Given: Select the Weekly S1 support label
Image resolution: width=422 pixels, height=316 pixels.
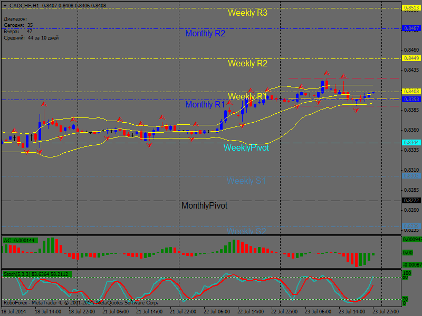Looking at the screenshot, I should coord(246,181).
